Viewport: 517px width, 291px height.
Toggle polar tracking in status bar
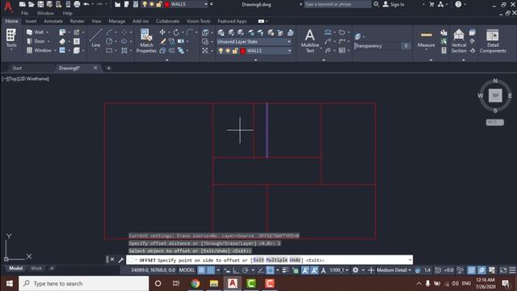[x=245, y=270]
